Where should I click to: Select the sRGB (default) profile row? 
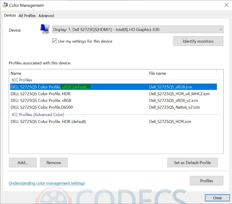tap(113, 87)
